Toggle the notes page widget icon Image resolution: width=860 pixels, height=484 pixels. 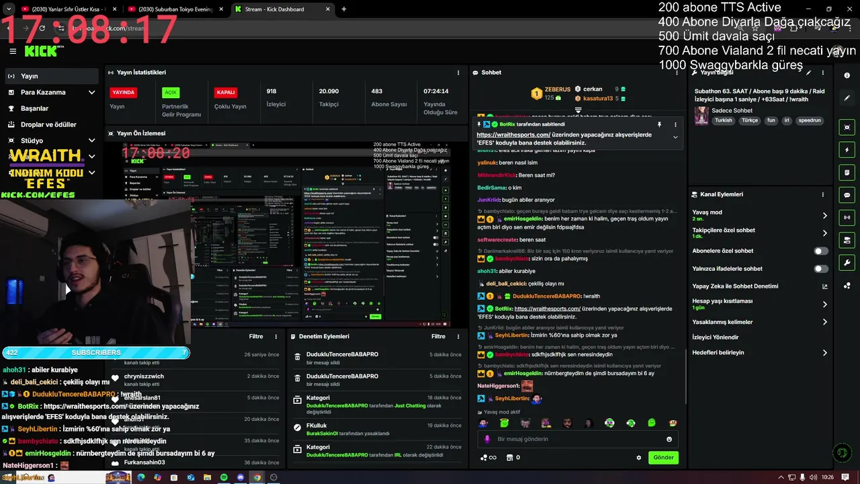[x=847, y=172]
